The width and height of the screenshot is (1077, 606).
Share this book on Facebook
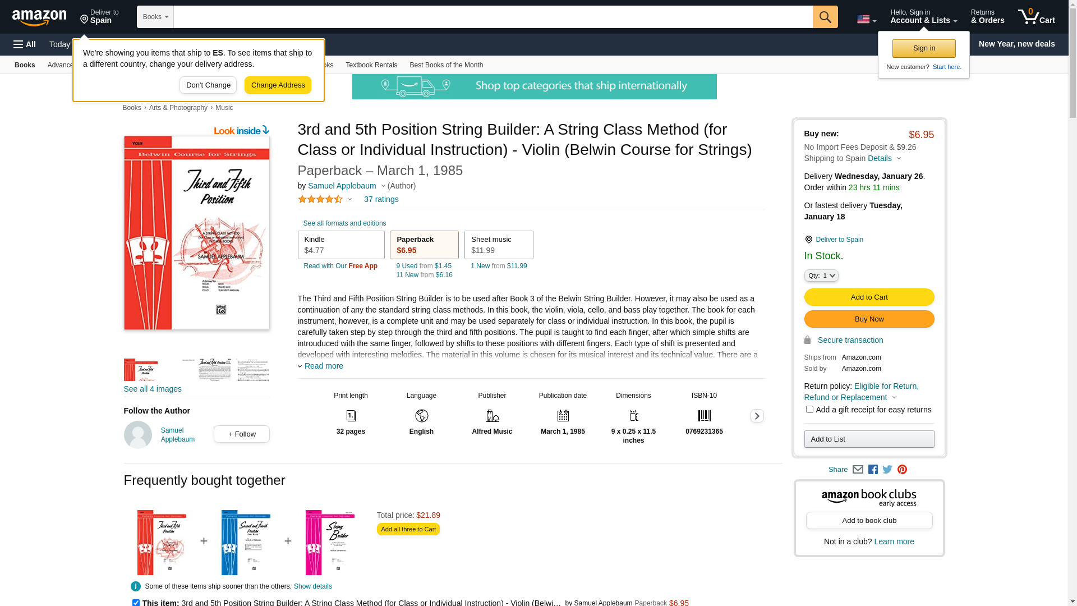(873, 470)
